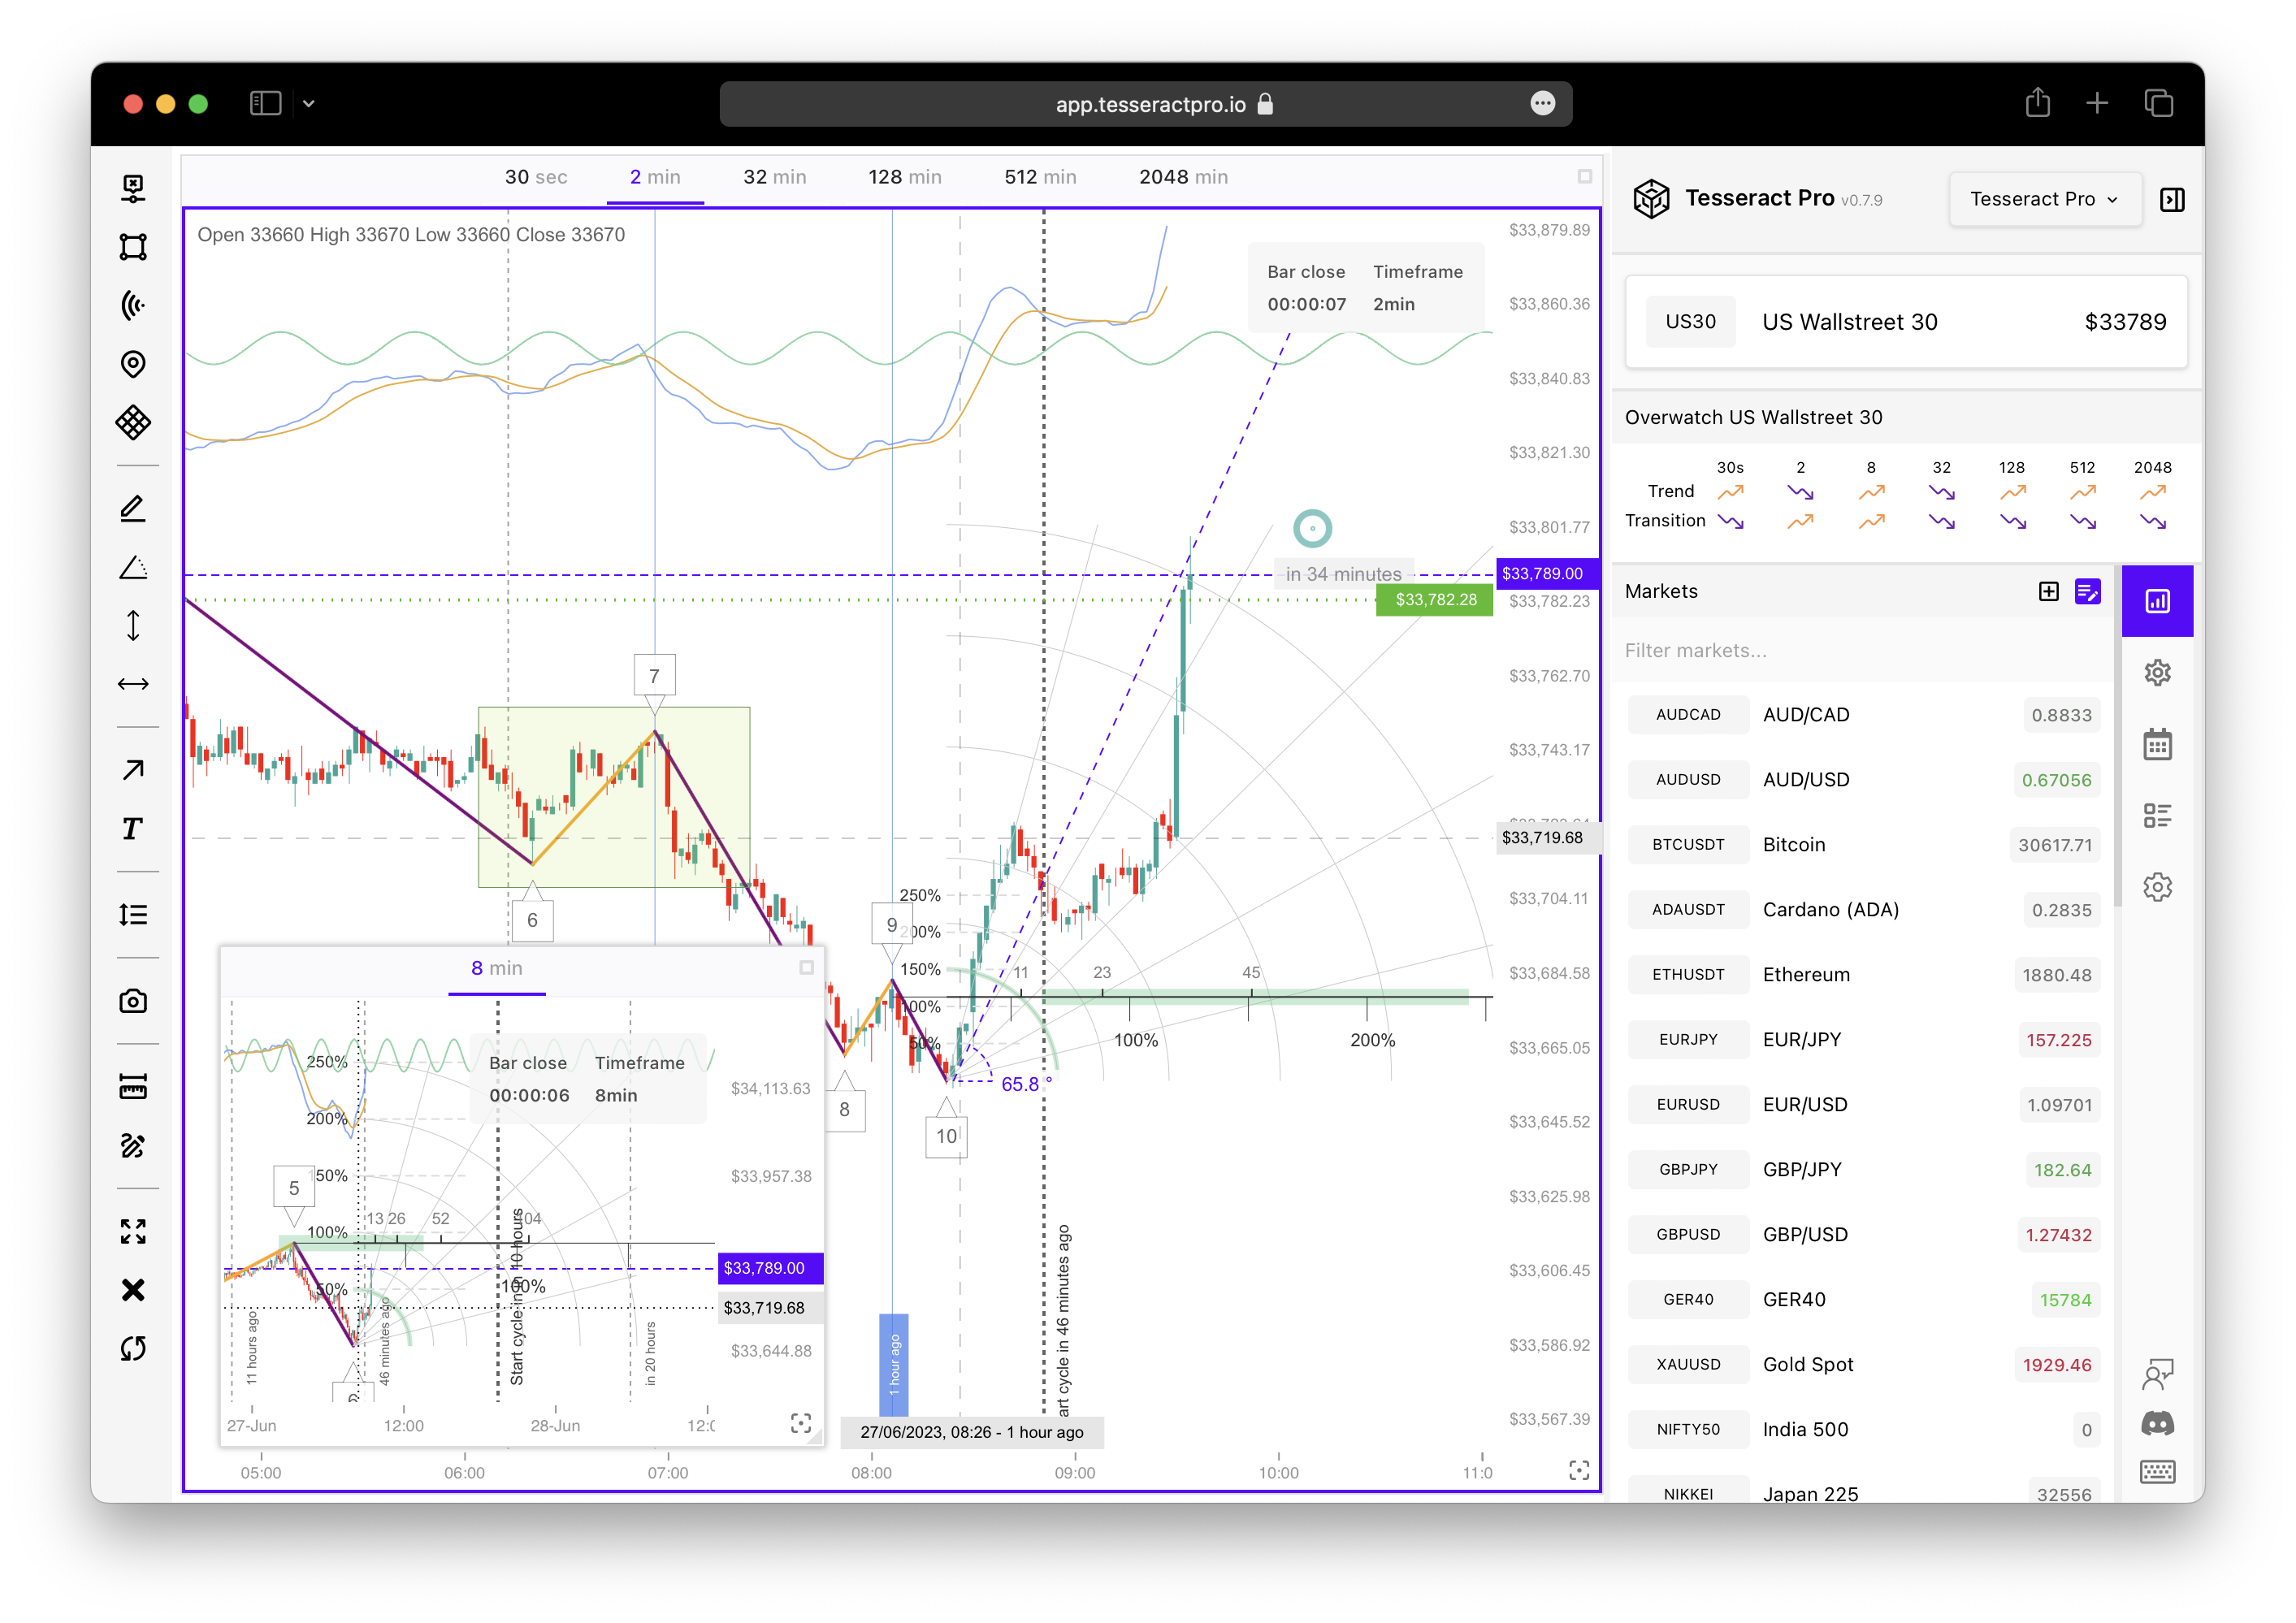Select the 8 min tab in mini chart
2296x1623 pixels.
tap(497, 968)
